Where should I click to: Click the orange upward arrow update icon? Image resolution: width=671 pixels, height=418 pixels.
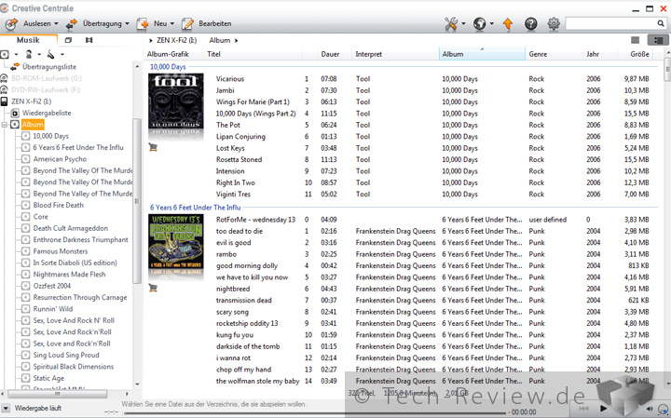pyautogui.click(x=507, y=23)
